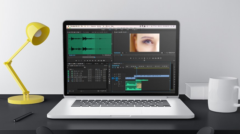Viewport: 240px width, 134px height.
Task: Open Source monitor settings wrench
Action: 103,55
